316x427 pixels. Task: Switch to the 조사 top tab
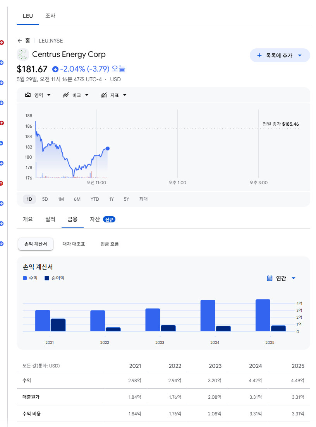pyautogui.click(x=50, y=16)
